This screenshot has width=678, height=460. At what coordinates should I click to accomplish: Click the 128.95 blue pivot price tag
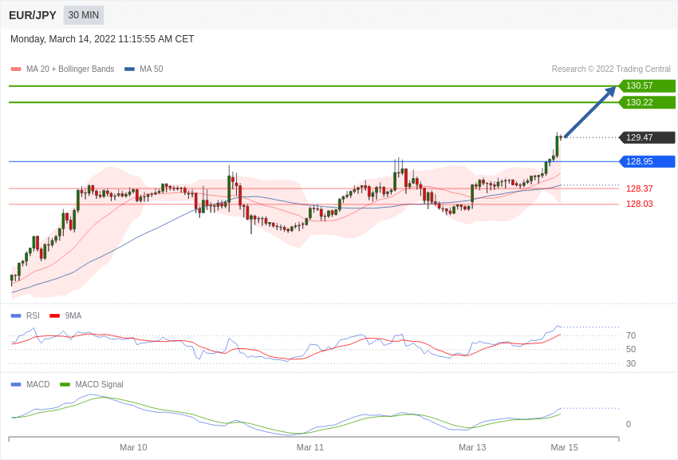(x=647, y=161)
